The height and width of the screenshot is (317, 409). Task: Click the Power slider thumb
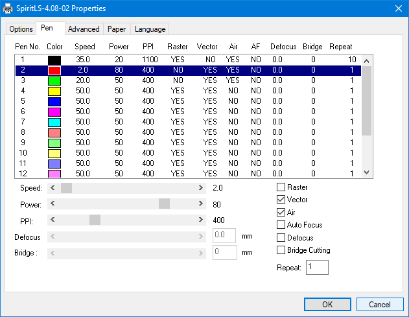(x=165, y=204)
